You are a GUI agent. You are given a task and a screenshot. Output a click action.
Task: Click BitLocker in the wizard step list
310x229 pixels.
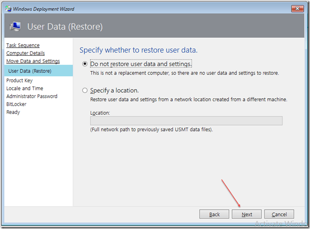coord(16,104)
